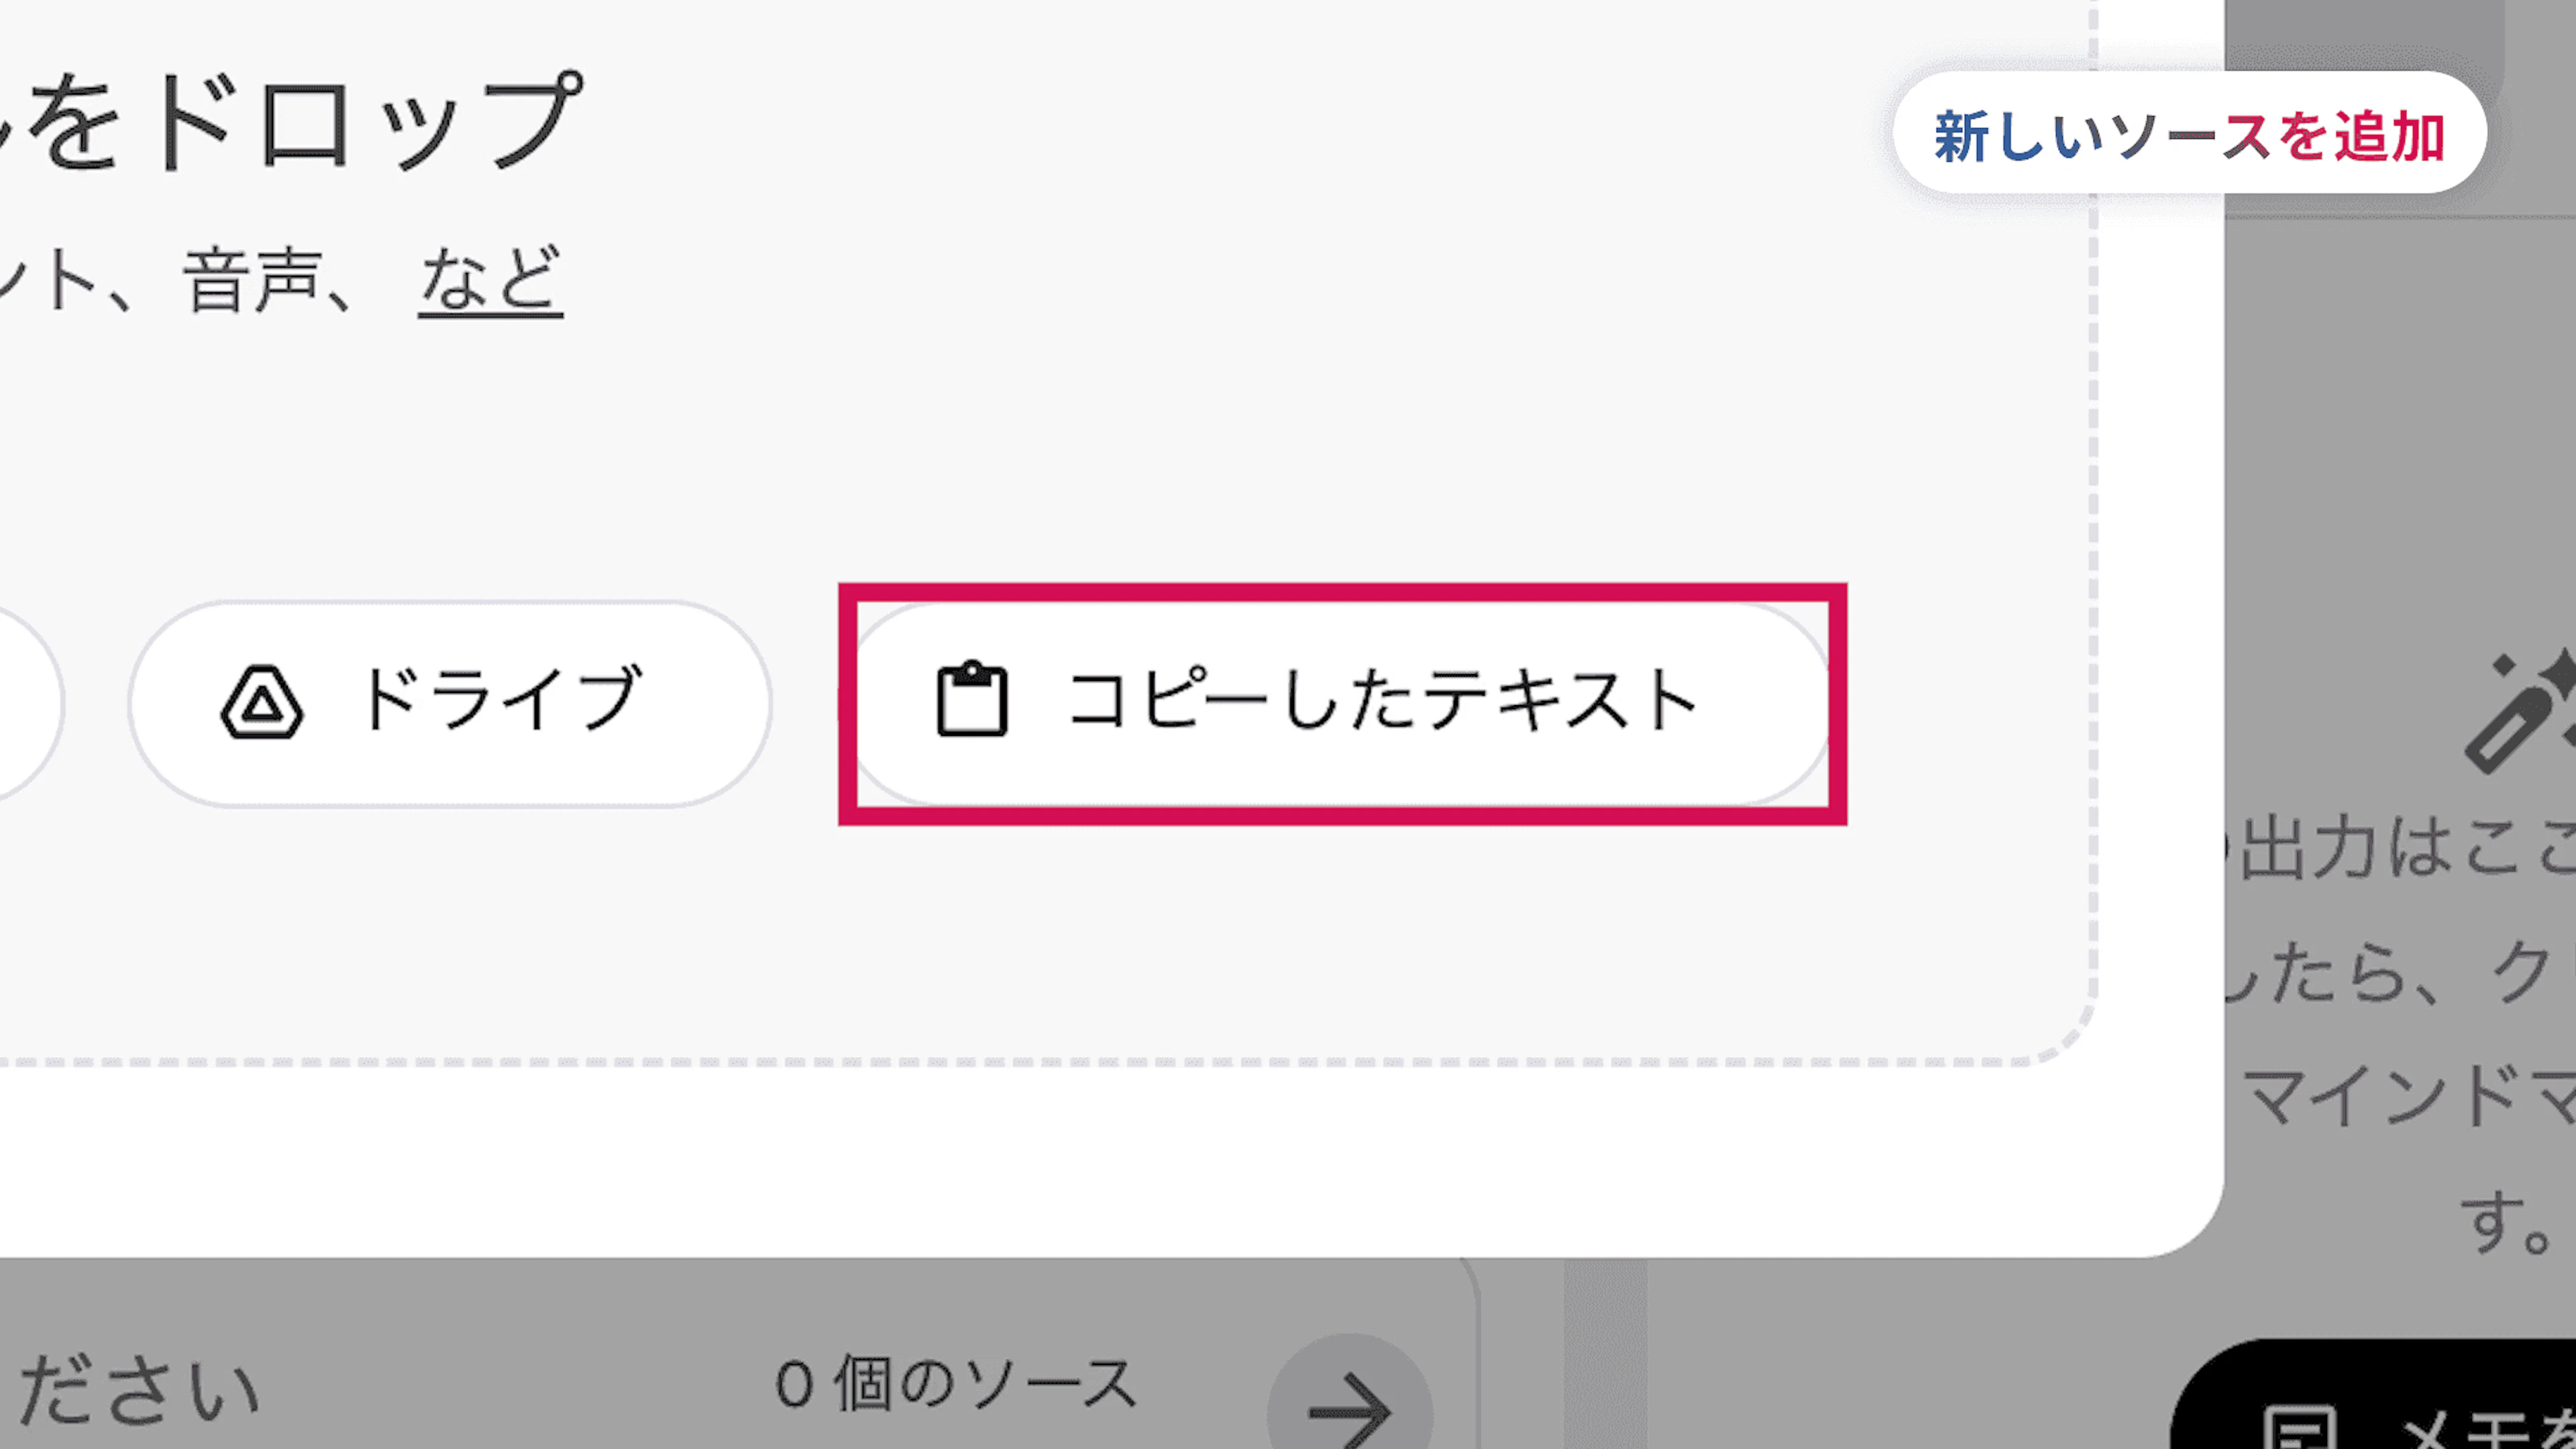Click the 新しいソースを追加 label
Screen dimensions: 2576x1449
[x=2189, y=135]
